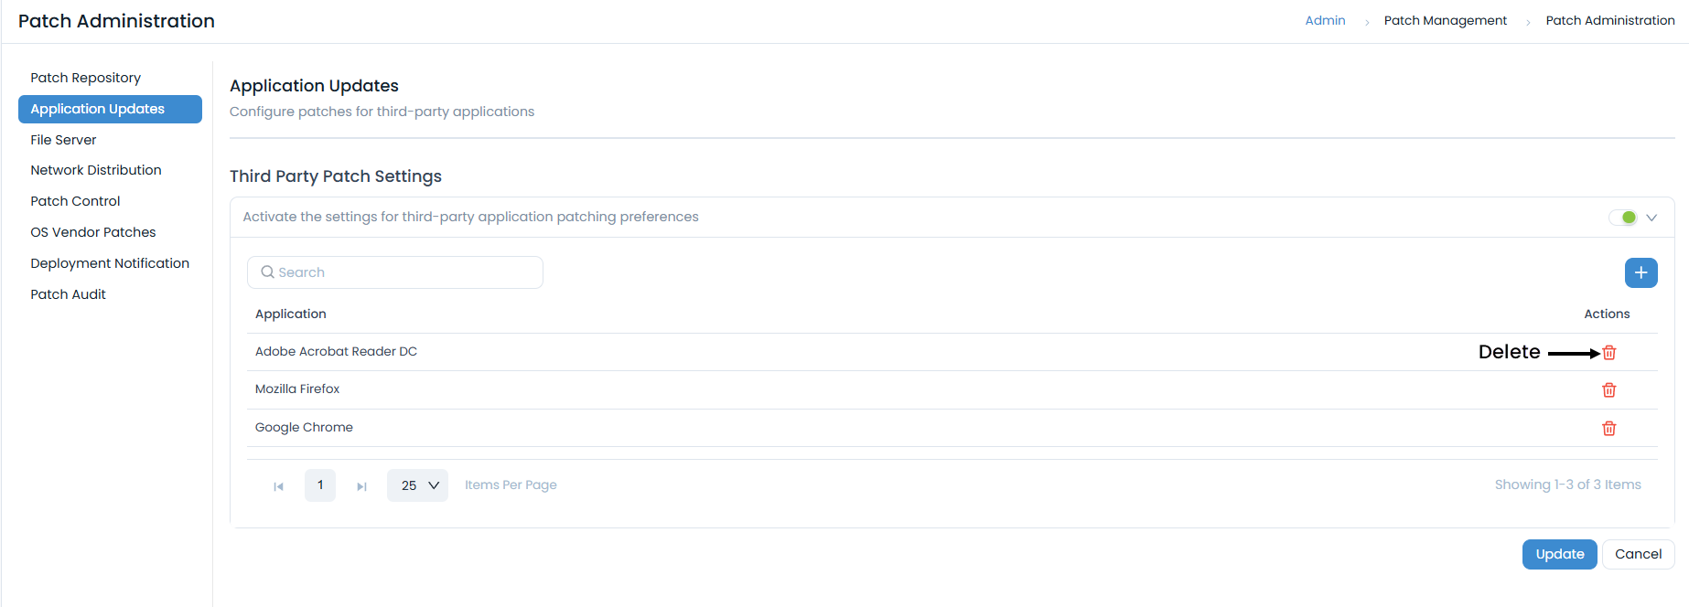Delete Mozilla Firefox from the patch list
The image size is (1689, 607).
[1609, 389]
